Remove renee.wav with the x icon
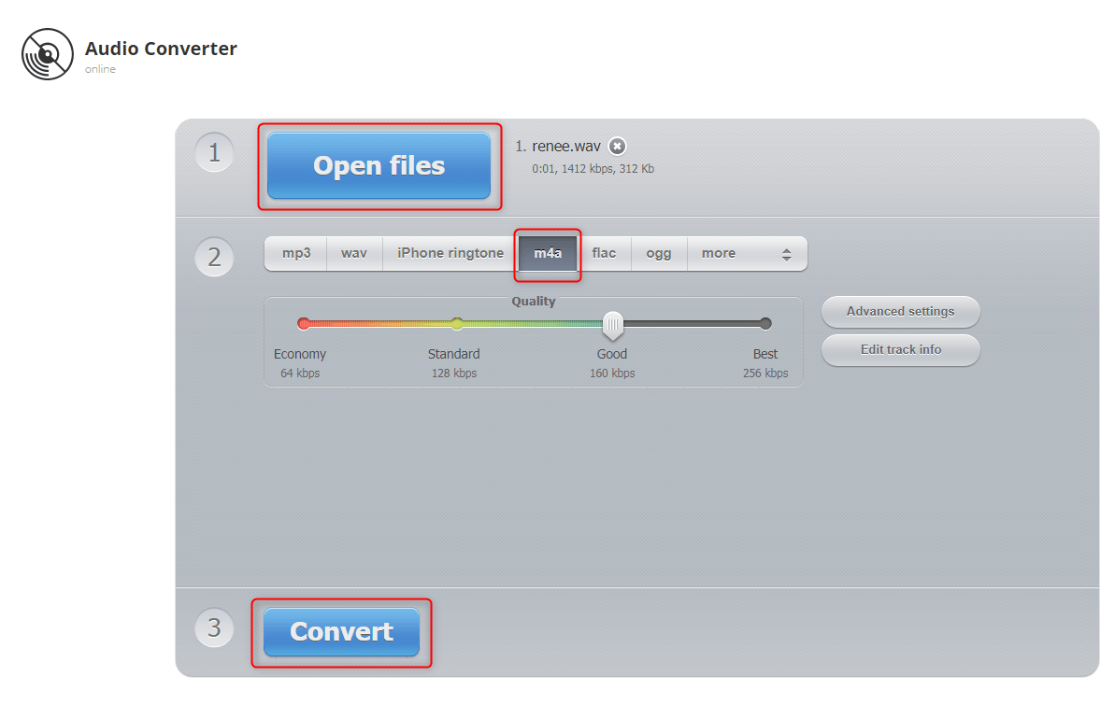1115x705 pixels. pos(617,147)
